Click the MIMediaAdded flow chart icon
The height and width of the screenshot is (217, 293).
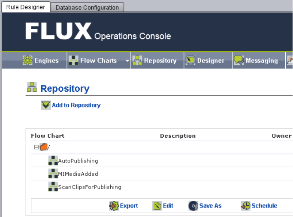pyautogui.click(x=53, y=174)
